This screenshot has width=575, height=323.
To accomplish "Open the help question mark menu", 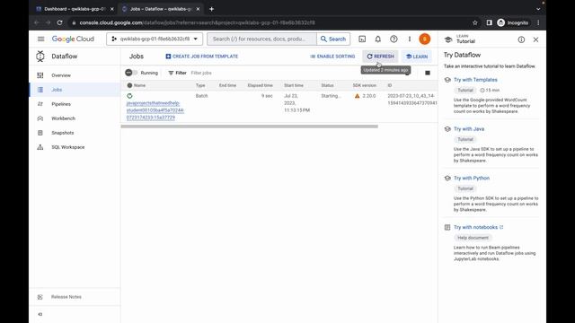I will 394,39.
